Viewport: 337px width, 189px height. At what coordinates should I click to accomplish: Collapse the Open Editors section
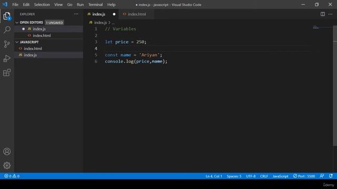[x=17, y=23]
